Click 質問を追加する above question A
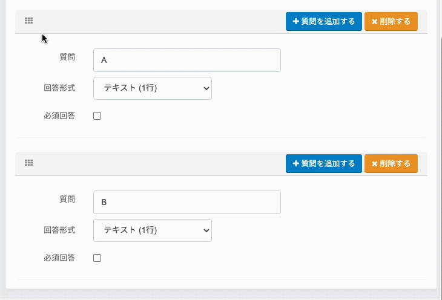 point(324,21)
